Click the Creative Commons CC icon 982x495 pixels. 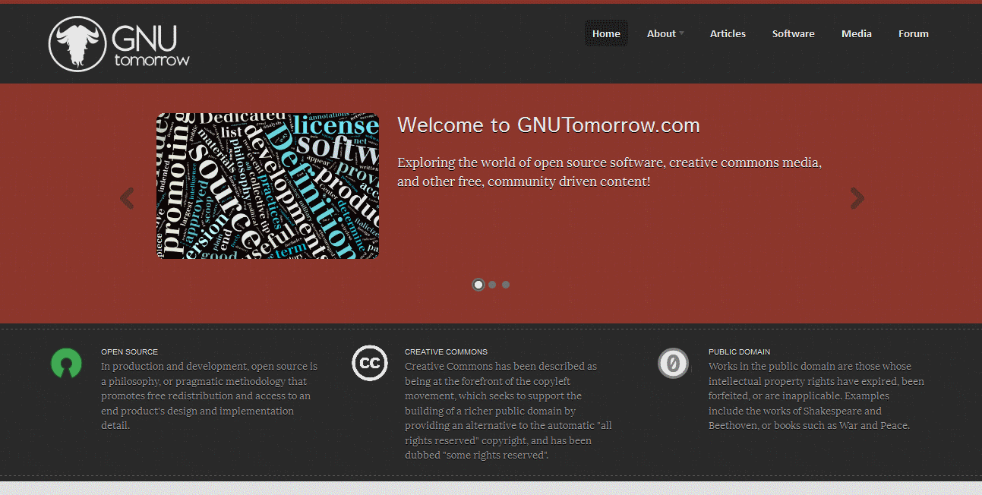coord(370,363)
